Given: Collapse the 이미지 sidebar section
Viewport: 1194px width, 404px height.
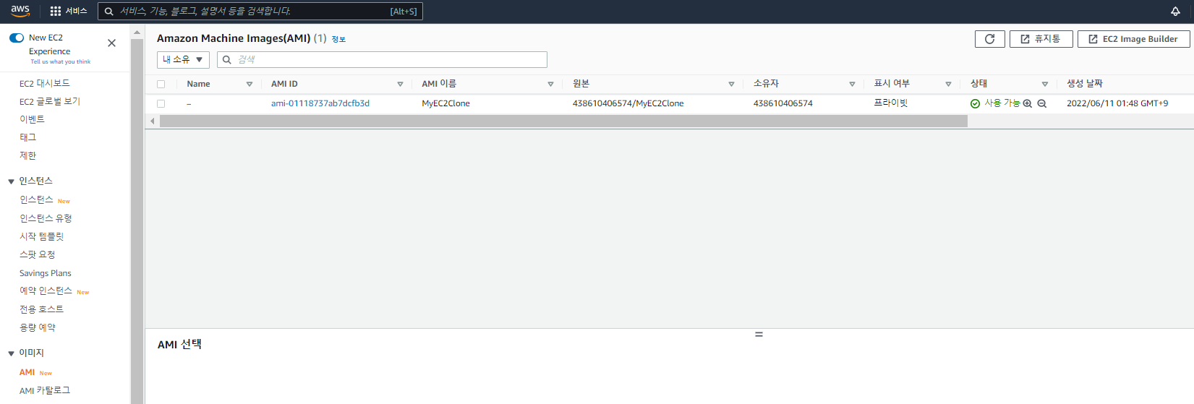Looking at the screenshot, I should [x=11, y=353].
